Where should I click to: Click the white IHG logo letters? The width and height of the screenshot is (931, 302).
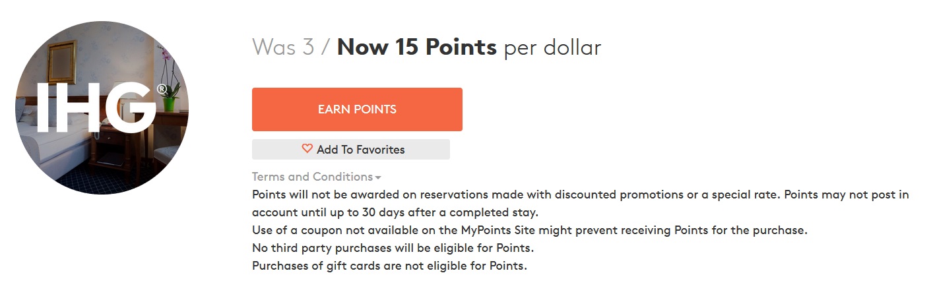tap(96, 107)
